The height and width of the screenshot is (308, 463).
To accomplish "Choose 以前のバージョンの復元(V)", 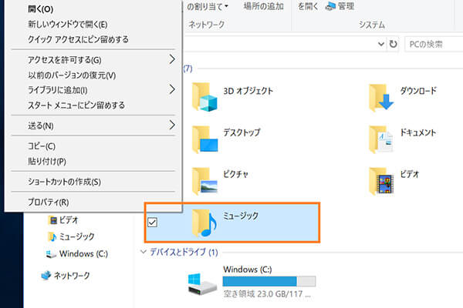I will click(x=72, y=75).
